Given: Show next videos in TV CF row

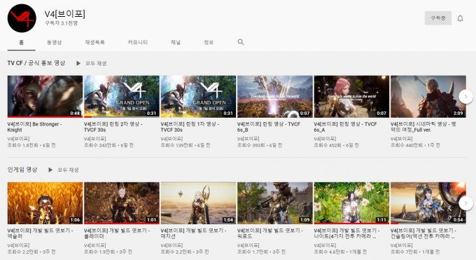Looking at the screenshot, I should coord(465,97).
